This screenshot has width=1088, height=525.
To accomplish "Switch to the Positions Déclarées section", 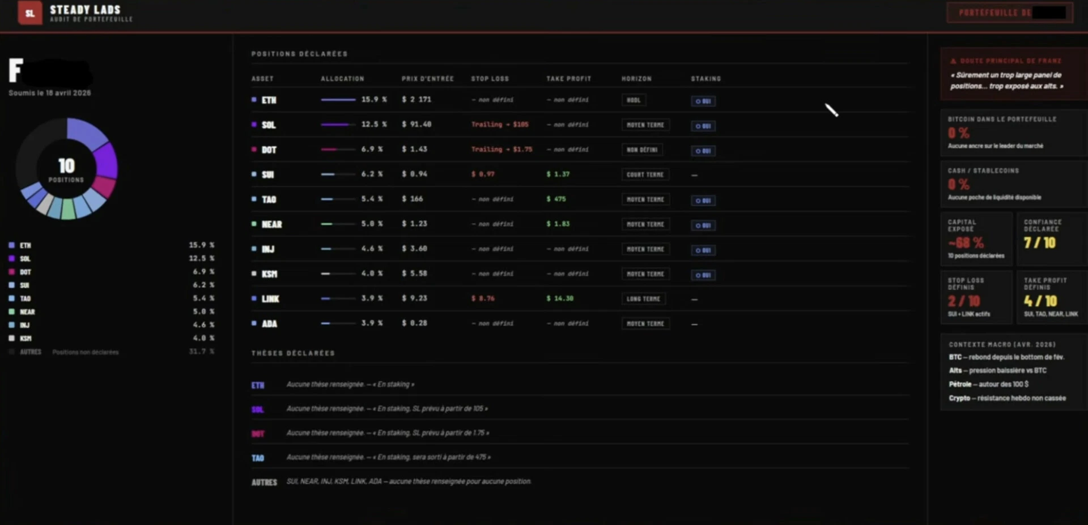I will (x=299, y=54).
